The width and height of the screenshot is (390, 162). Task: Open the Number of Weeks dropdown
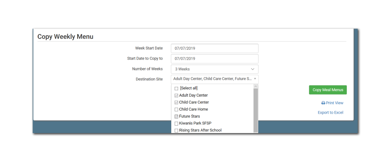point(214,69)
